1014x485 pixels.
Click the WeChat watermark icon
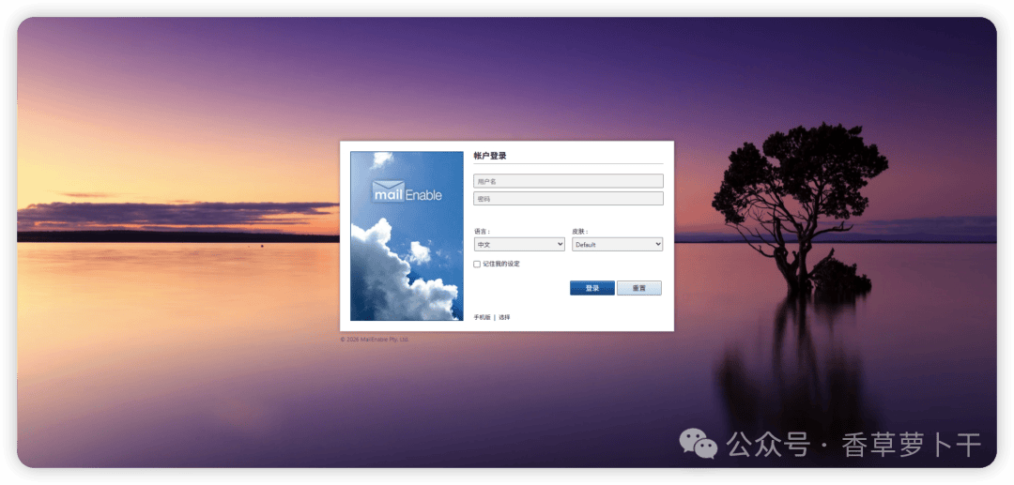[698, 445]
